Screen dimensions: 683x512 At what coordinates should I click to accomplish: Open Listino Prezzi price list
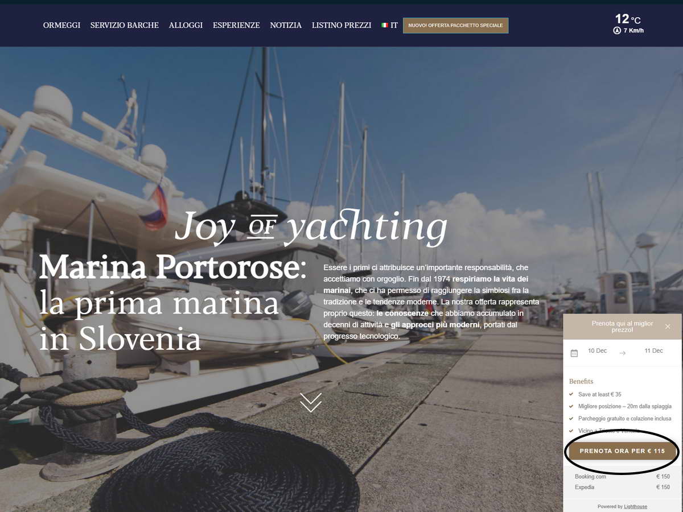341,25
